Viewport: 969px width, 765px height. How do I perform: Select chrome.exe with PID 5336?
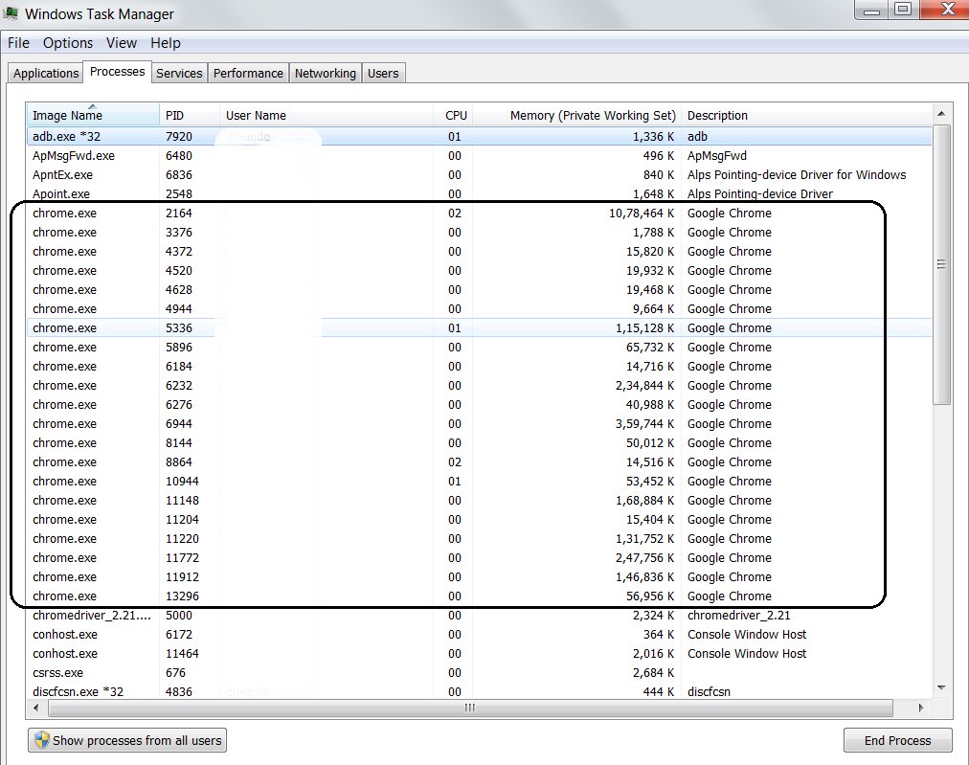tap(479, 328)
